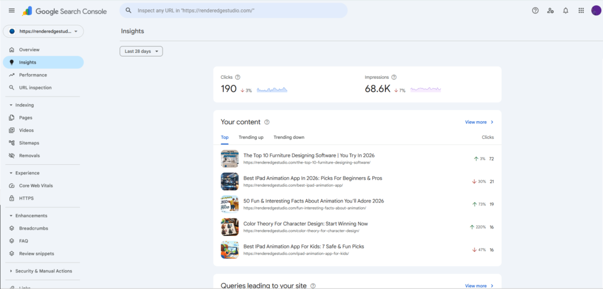Viewport: 603px width, 289px height.
Task: Click the 220% increase indicator
Action: coord(478,227)
